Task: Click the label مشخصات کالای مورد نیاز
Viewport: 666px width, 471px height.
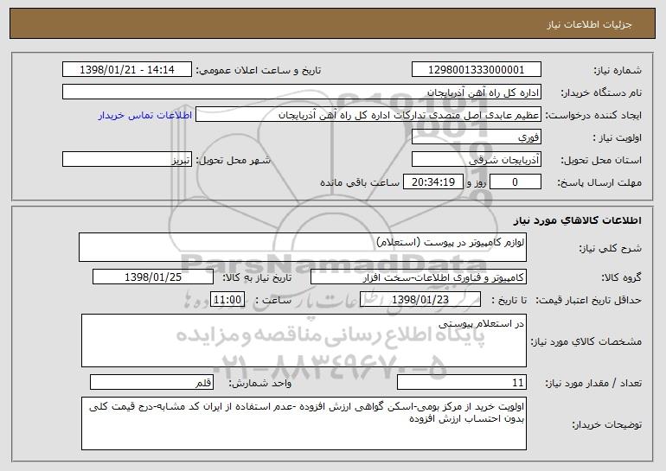Action: 586,341
